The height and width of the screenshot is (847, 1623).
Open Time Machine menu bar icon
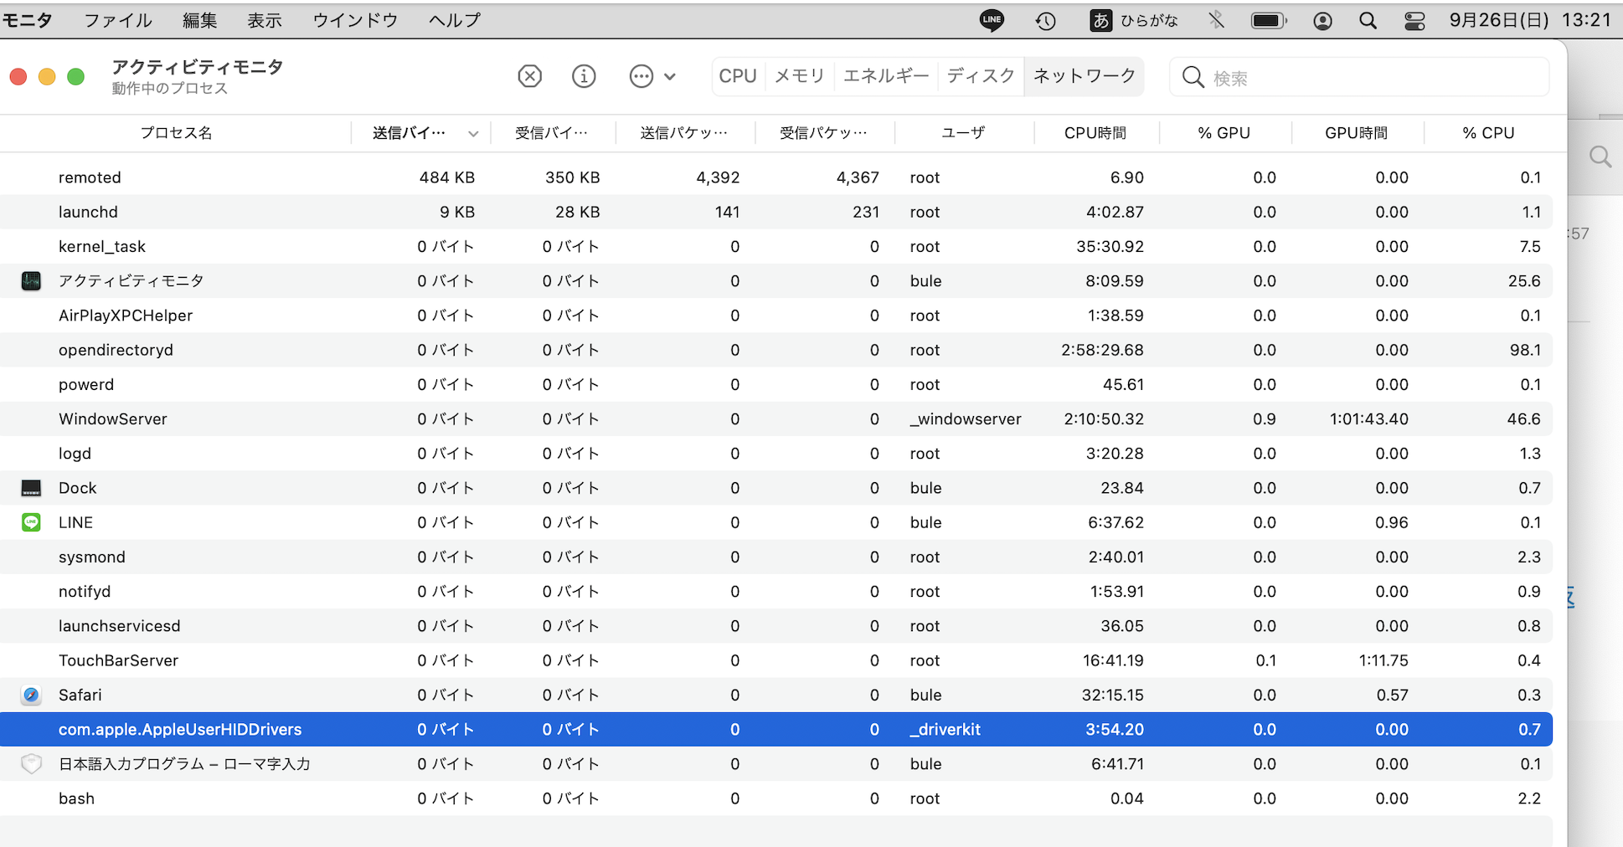(1045, 21)
